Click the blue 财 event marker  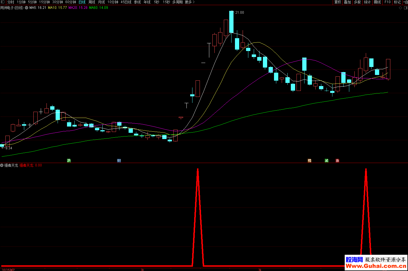point(119,161)
